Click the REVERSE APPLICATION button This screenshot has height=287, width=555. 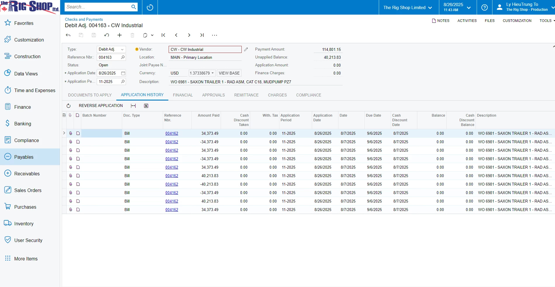click(x=101, y=106)
